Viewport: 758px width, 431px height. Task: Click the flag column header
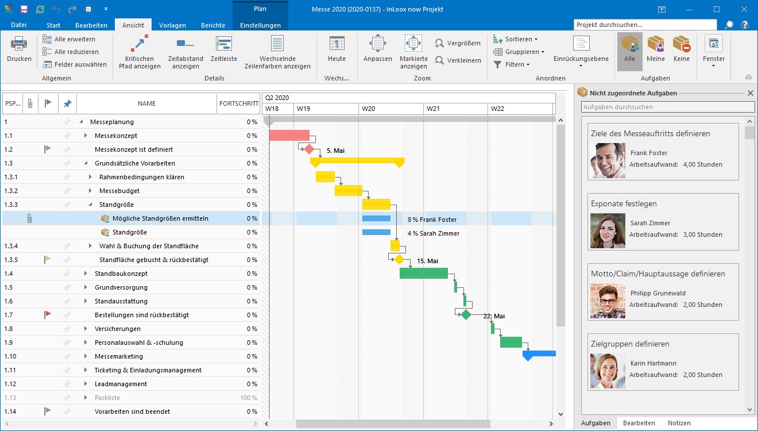click(48, 103)
